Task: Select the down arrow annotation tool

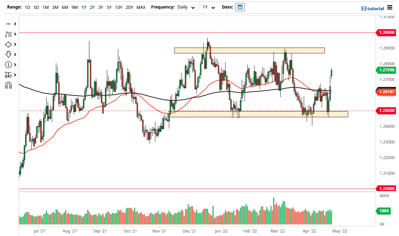Action: click(9, 54)
